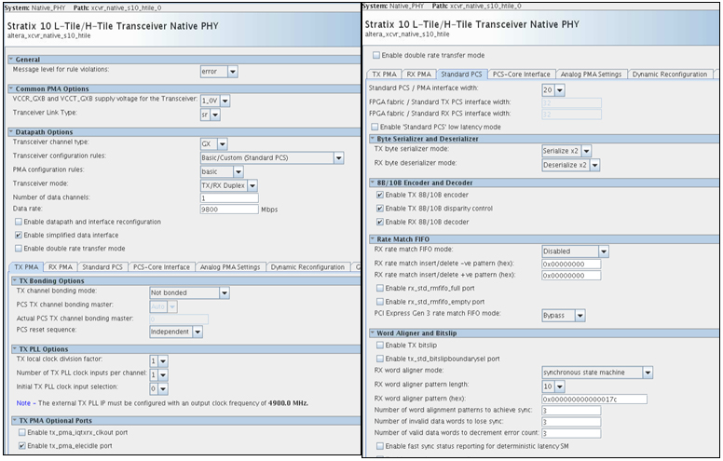The image size is (723, 461).
Task: Collapse the TX PLL Options section
Action: click(x=15, y=349)
